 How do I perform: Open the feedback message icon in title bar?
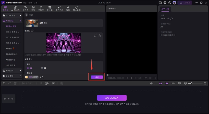165,3
